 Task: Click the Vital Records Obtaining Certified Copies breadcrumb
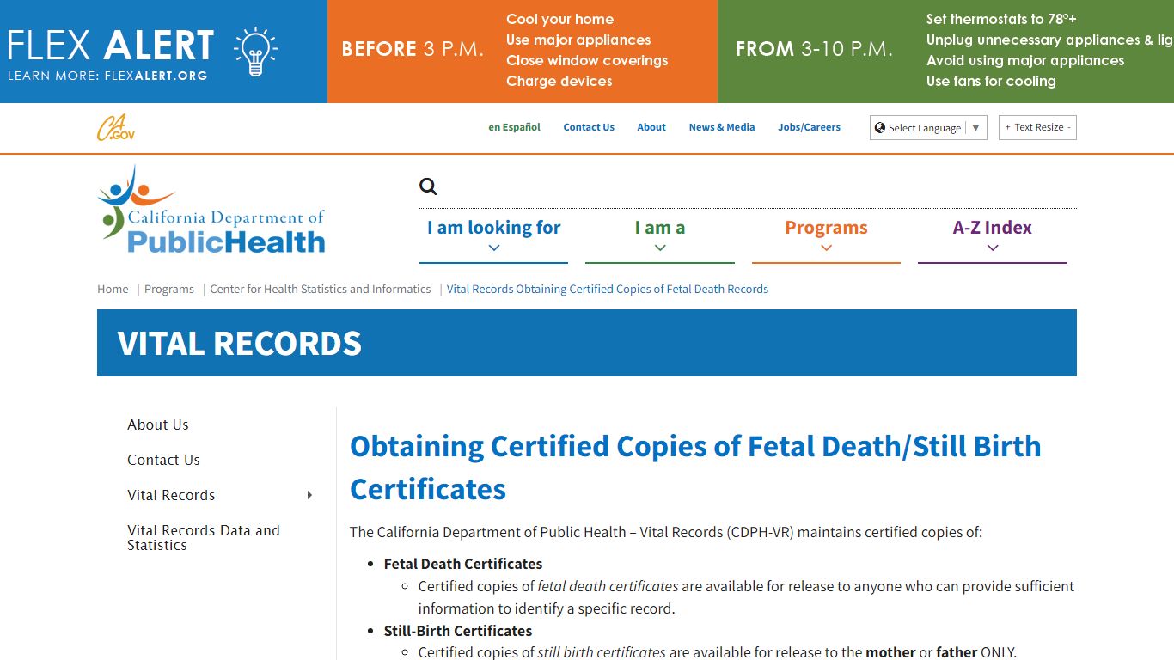[x=608, y=289]
